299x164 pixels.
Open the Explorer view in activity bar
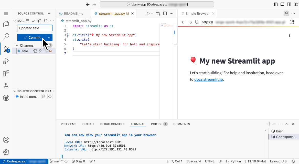(6, 24)
